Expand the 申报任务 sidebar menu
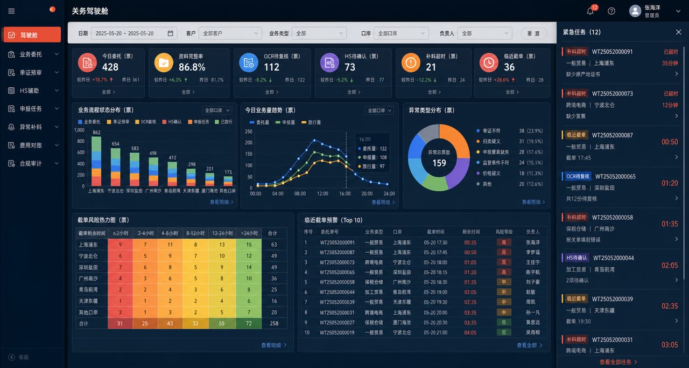 (33, 109)
